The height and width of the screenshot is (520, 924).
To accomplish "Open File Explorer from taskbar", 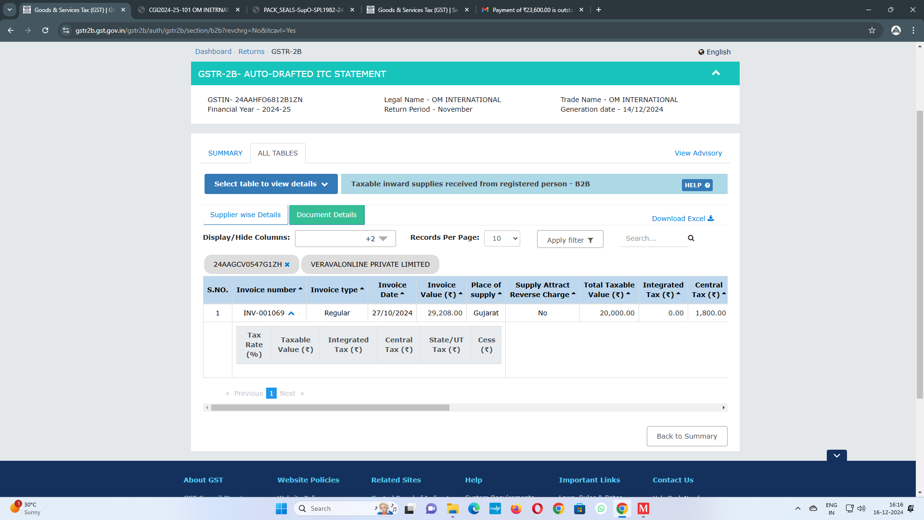I will [452, 508].
